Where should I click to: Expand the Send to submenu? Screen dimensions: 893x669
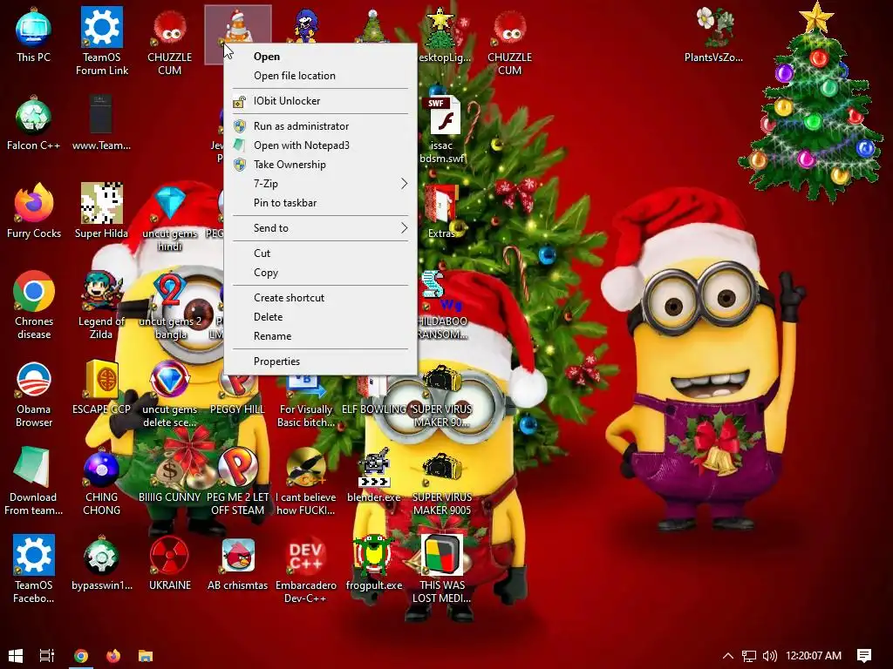(x=321, y=228)
